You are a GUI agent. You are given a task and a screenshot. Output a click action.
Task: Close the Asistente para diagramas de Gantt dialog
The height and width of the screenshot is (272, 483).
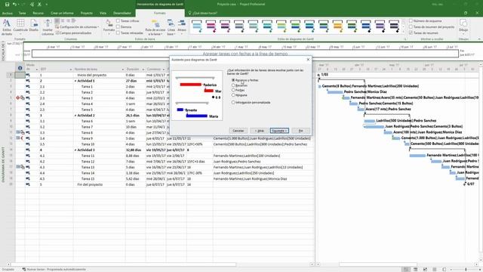[308, 60]
